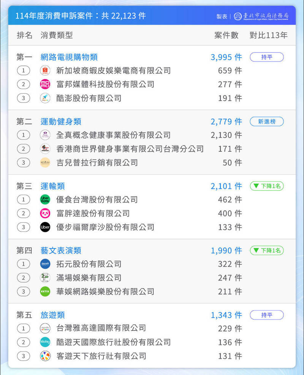Click the 新進榜 badge
Screen dimensions: 304x375
[267, 121]
